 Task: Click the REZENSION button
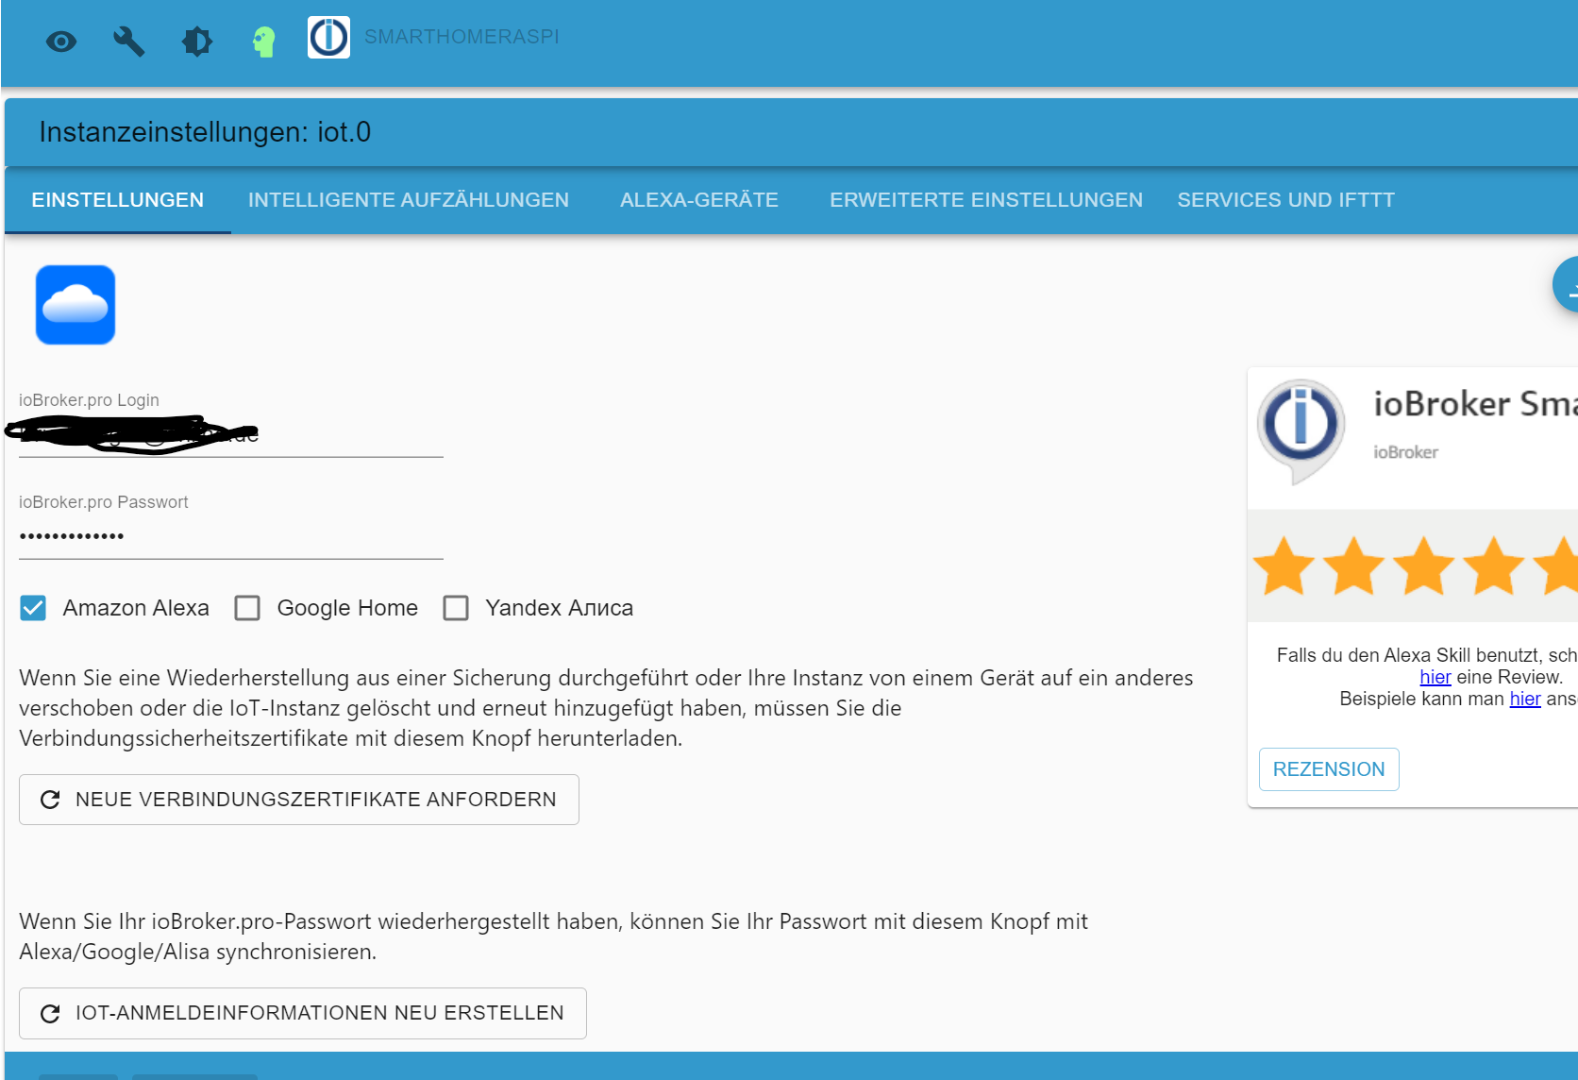coord(1329,769)
